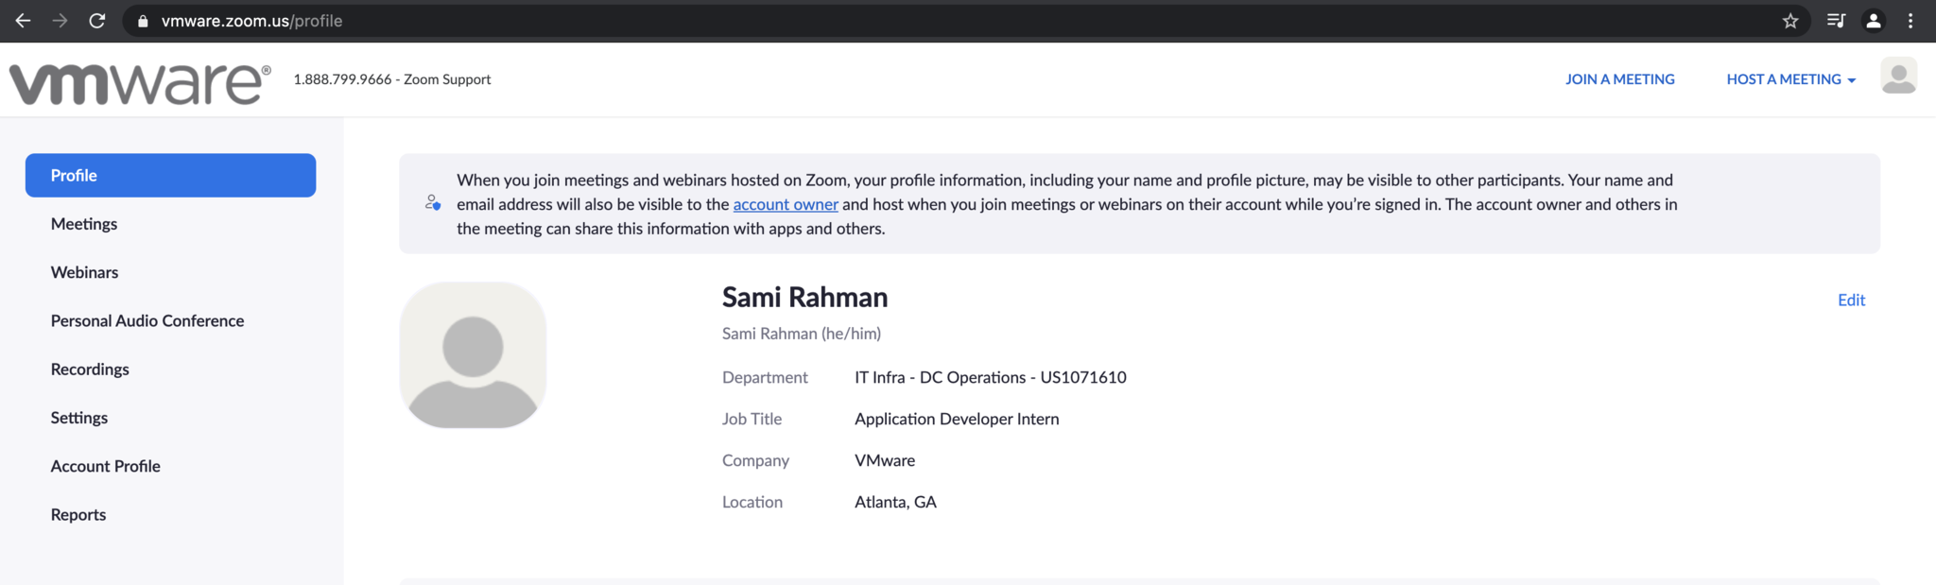Viewport: 1936px width, 585px height.
Task: Click Edit next to Sami Rahman
Action: click(1851, 300)
